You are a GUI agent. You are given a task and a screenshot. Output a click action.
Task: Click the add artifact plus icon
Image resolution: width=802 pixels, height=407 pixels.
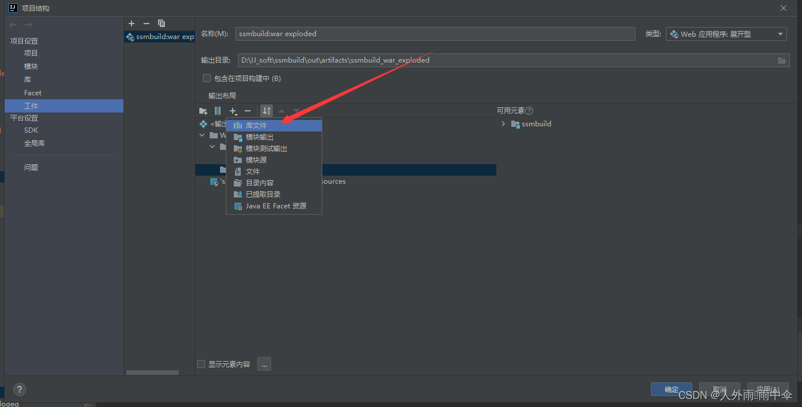[132, 24]
